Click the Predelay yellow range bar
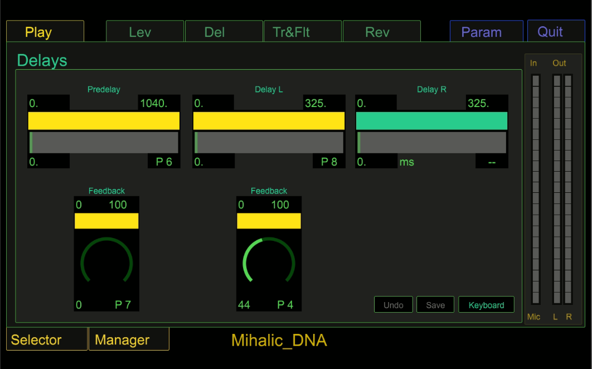 pyautogui.click(x=104, y=121)
